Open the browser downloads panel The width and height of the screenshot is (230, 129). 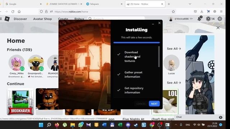202,11
